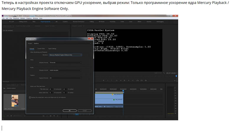Open the Audio Samples display format dropdown
Screen dimensions: 236x134
pyautogui.click(x=65, y=70)
